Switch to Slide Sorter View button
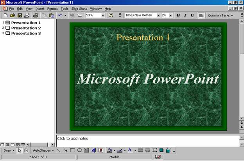Image resolution: width=244 pixels, height=161 pixels. click(x=18, y=145)
